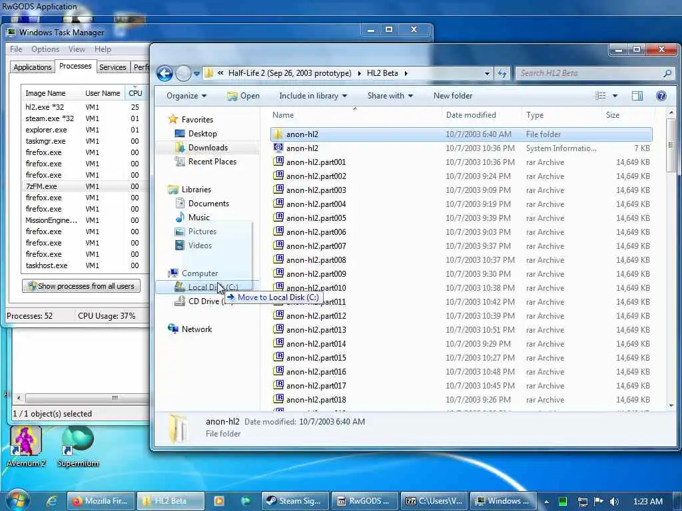Open Music library
This screenshot has height=511, width=682.
[x=198, y=218]
